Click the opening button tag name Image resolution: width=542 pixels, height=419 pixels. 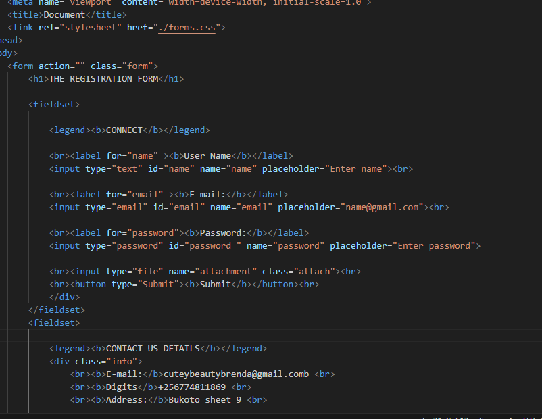click(91, 284)
